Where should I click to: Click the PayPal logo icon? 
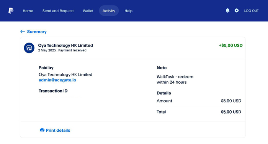coord(11,11)
